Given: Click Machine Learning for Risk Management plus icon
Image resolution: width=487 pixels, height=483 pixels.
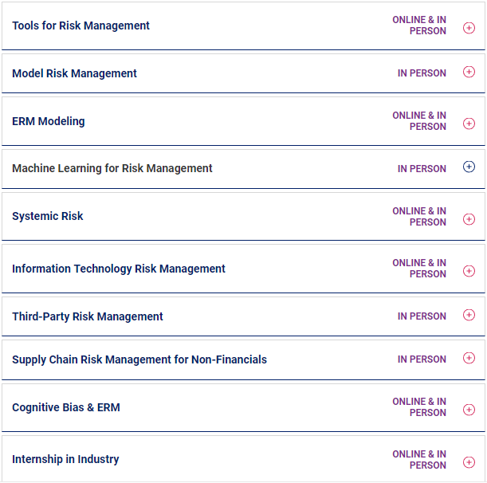Looking at the screenshot, I should point(469,167).
